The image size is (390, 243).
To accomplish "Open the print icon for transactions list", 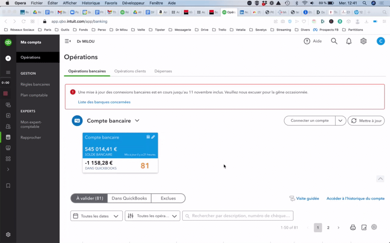I will pyautogui.click(x=353, y=227).
